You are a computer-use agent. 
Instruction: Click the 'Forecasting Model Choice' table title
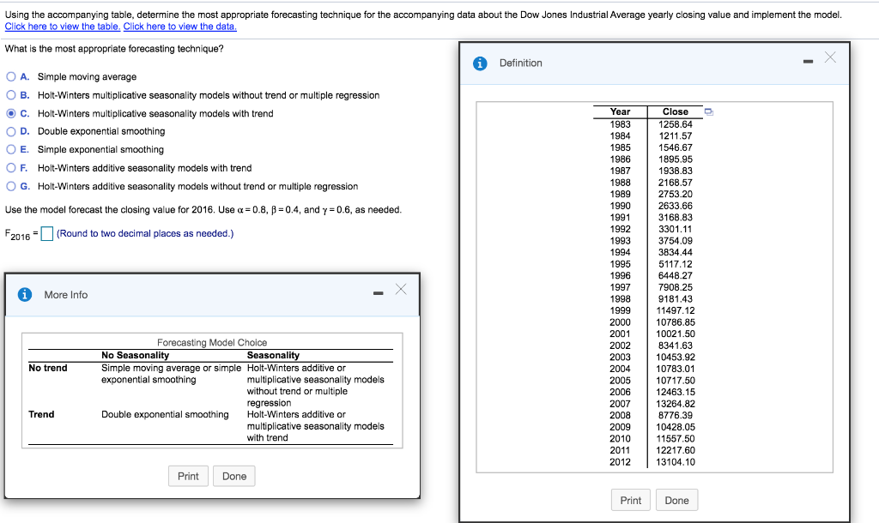pyautogui.click(x=212, y=342)
